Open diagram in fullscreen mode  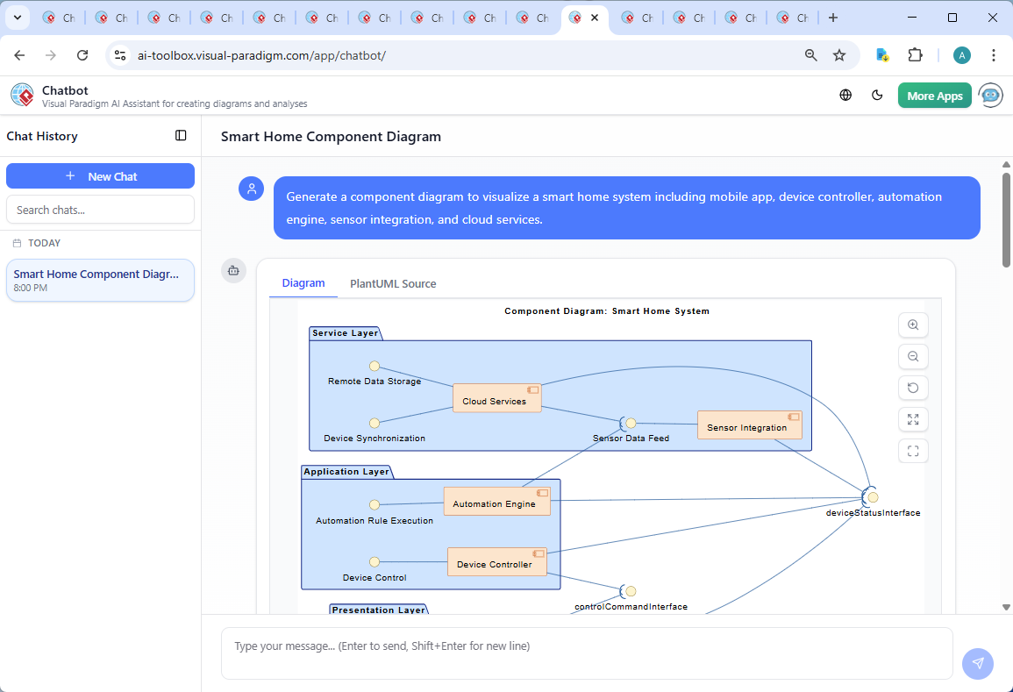(913, 452)
